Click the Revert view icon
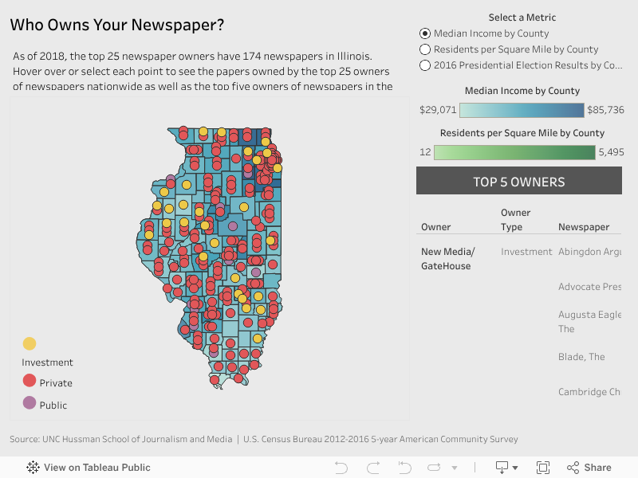Viewport: 638px width, 478px height. pos(404,468)
